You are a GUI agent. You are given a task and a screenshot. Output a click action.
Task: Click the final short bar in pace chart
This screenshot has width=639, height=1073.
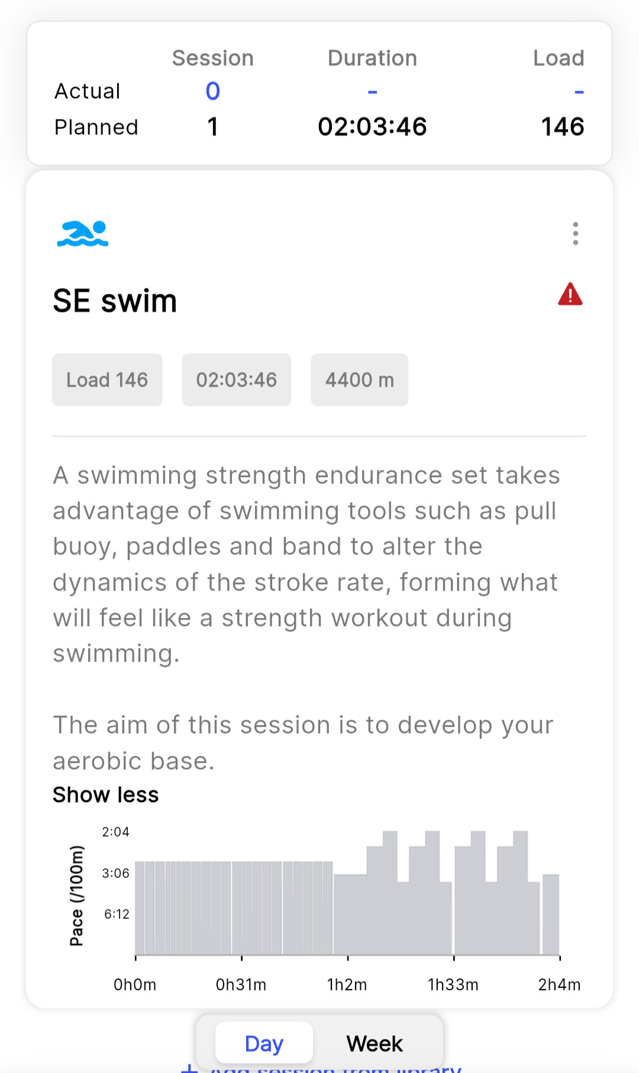551,914
